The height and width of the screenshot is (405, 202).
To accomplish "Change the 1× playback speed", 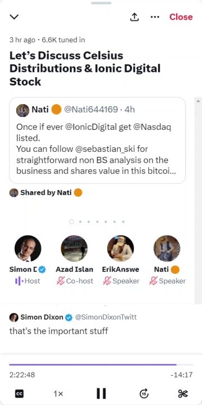I will click(x=58, y=394).
